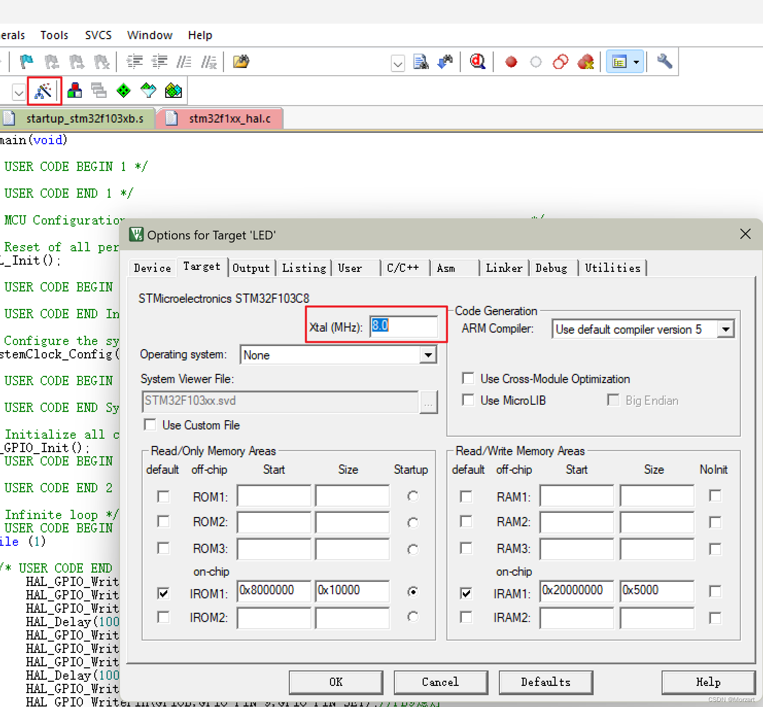Check the RAM2 default checkbox
The height and width of the screenshot is (707, 763).
click(466, 522)
